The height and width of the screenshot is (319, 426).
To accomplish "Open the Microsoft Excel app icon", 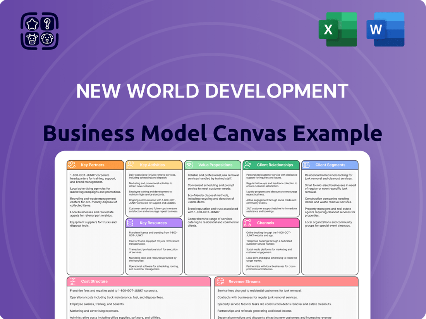I will click(x=337, y=28).
